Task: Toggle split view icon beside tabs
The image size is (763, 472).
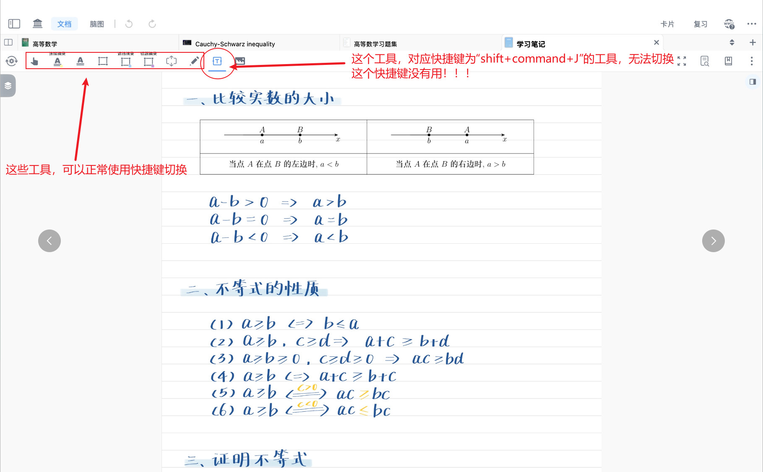Action: pos(8,42)
